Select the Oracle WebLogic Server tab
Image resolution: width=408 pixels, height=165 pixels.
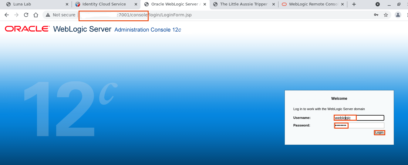[x=175, y=4]
